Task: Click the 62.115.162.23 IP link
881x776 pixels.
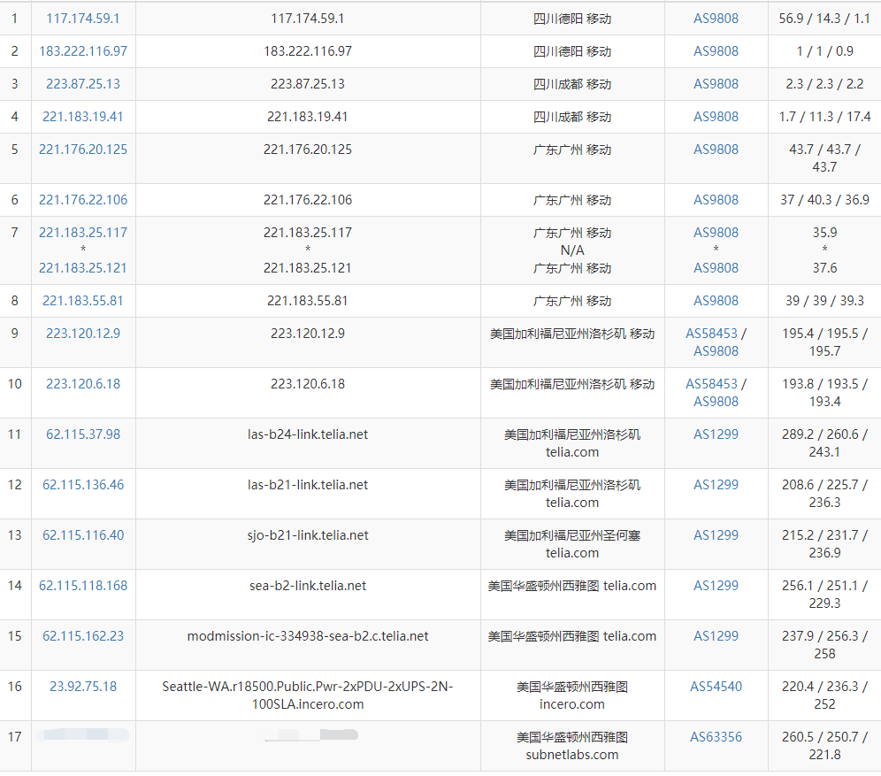Action: click(x=82, y=636)
